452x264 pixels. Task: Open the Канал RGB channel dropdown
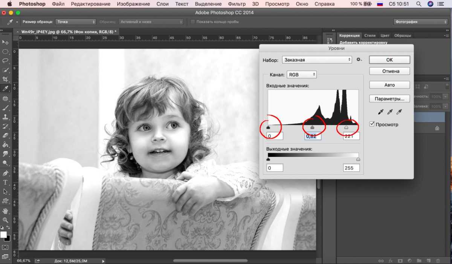click(302, 75)
